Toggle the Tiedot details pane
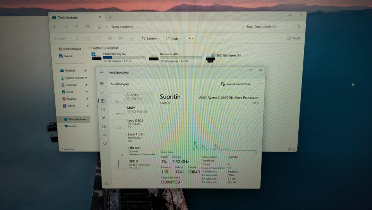 pyautogui.click(x=293, y=38)
